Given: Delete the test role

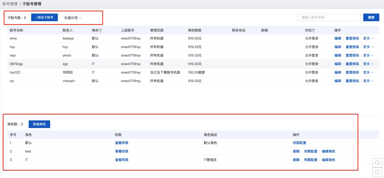Looking at the screenshot, I should pyautogui.click(x=296, y=151).
